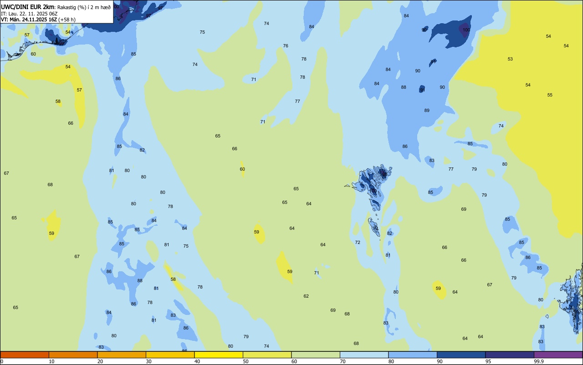Click the humidity value '55' on the map
The width and height of the screenshot is (583, 365).
[x=550, y=95]
